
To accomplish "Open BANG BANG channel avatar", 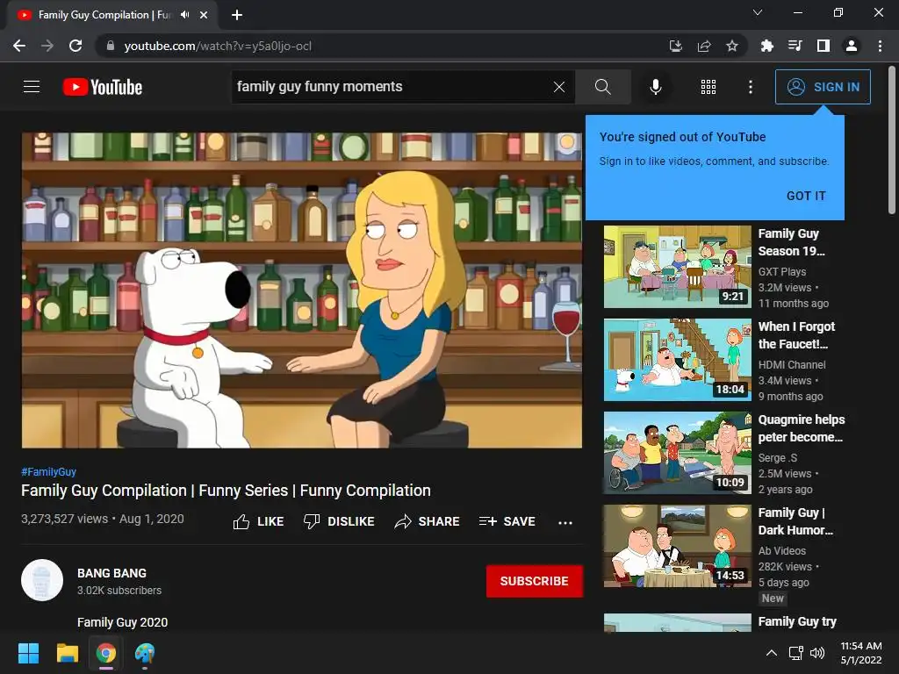I will (x=42, y=580).
